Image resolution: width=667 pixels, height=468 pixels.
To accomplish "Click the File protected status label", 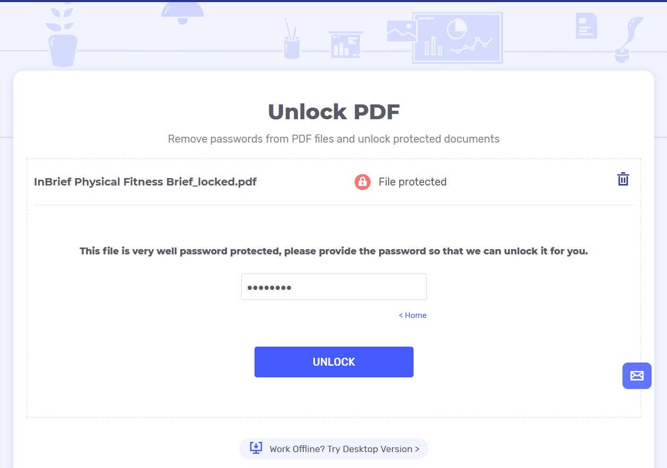I will [x=412, y=182].
